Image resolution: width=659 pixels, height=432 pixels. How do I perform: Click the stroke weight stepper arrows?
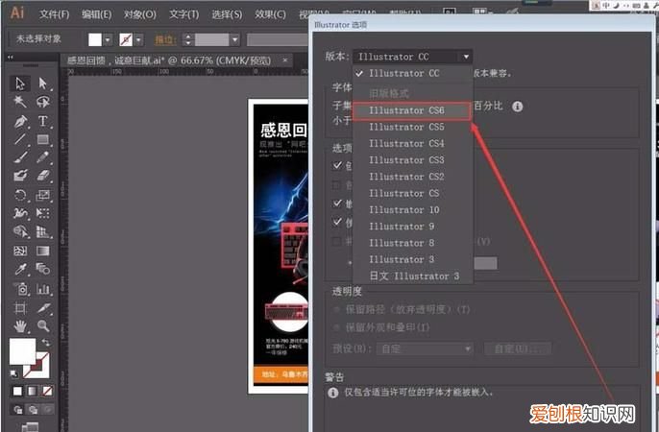point(188,40)
